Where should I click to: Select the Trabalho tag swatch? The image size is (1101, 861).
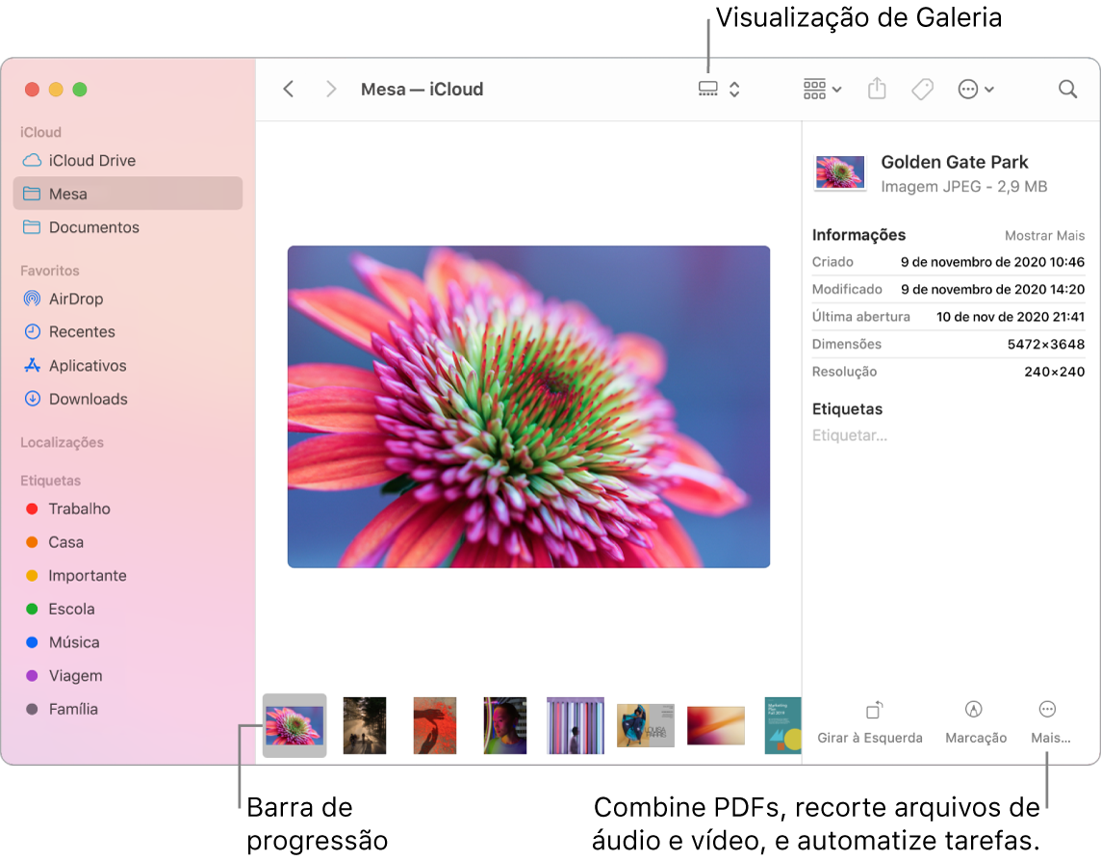point(34,509)
